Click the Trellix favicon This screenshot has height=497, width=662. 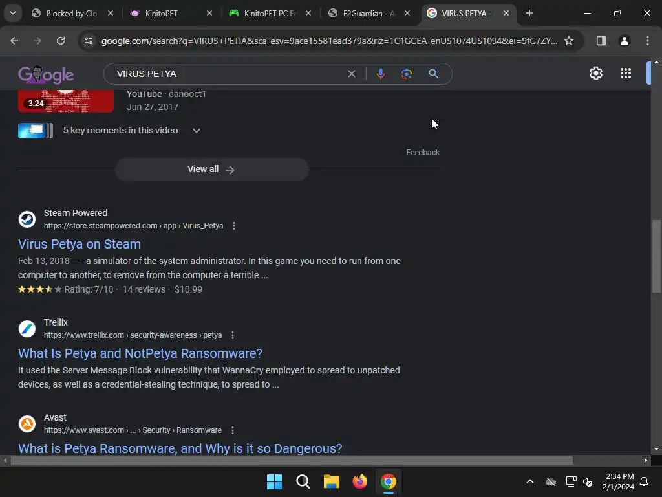(x=27, y=329)
